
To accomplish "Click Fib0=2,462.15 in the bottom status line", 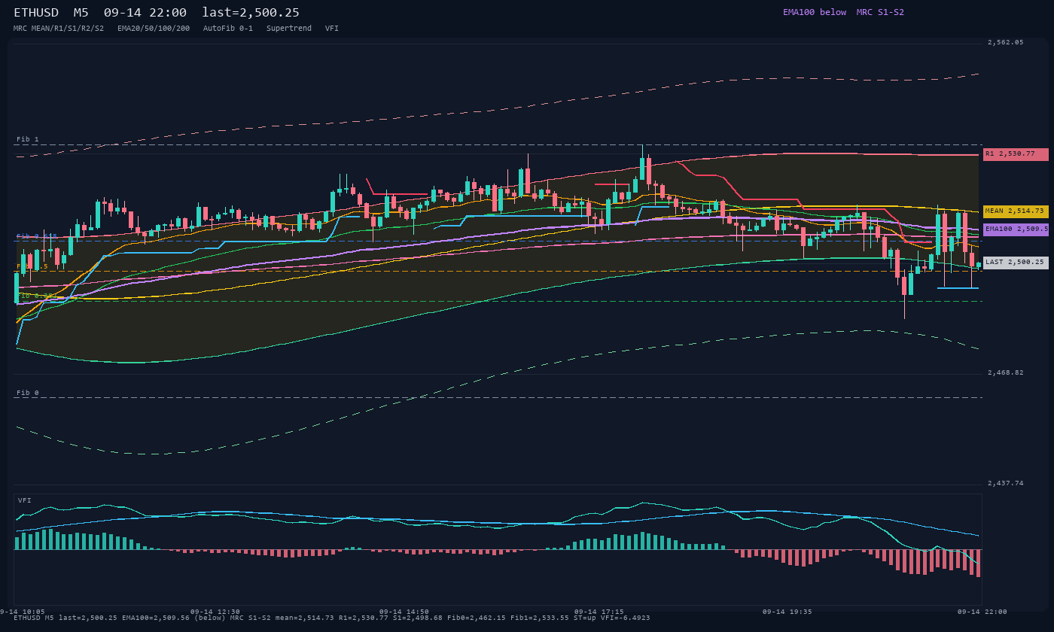I will [477, 618].
